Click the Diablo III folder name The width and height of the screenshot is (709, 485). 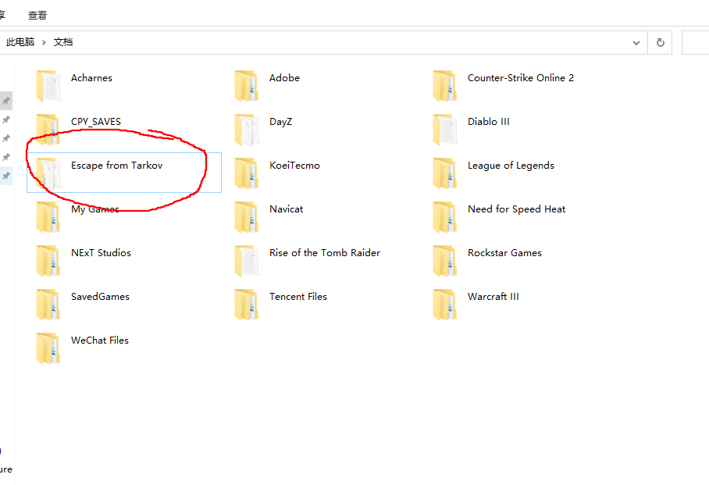pos(488,122)
